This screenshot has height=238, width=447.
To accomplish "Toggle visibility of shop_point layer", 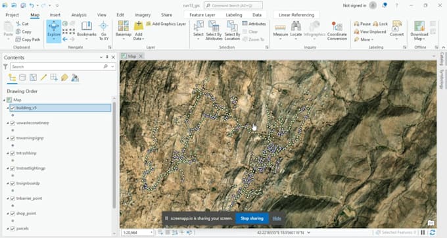I will [12, 214].
